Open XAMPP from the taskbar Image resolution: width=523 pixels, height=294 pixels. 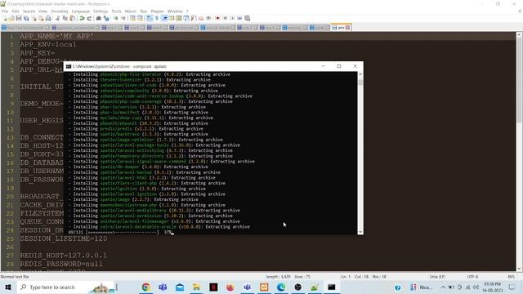click(x=264, y=287)
